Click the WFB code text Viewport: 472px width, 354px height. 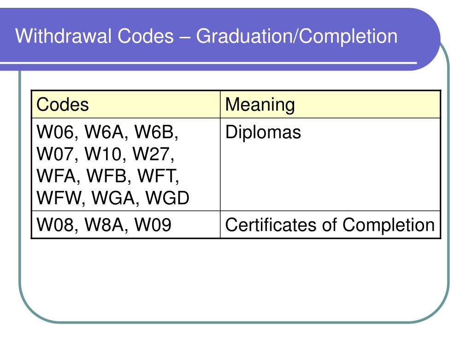click(106, 176)
